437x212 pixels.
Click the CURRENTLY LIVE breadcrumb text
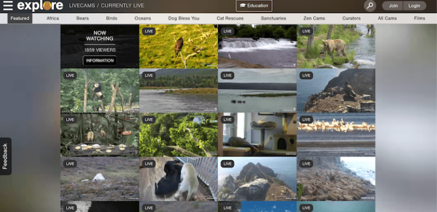coord(123,6)
